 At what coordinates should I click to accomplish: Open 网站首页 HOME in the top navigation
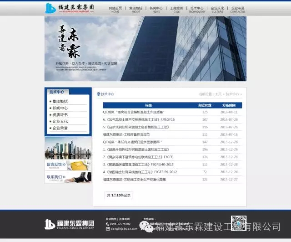point(115,10)
